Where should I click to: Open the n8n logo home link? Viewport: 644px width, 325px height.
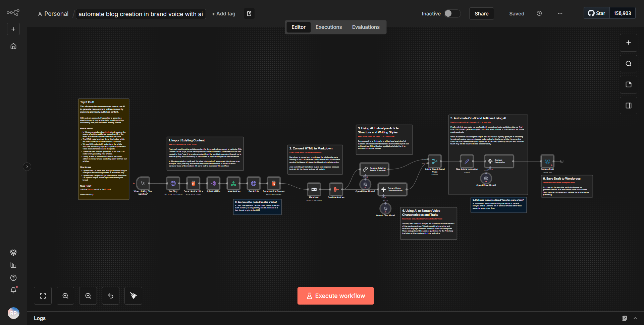click(x=13, y=13)
